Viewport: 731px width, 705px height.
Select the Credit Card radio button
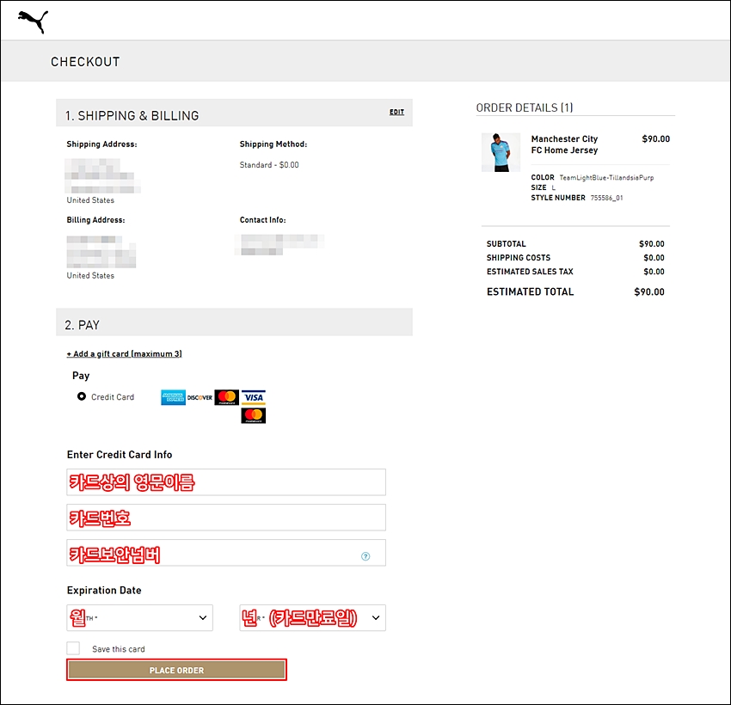pyautogui.click(x=82, y=396)
